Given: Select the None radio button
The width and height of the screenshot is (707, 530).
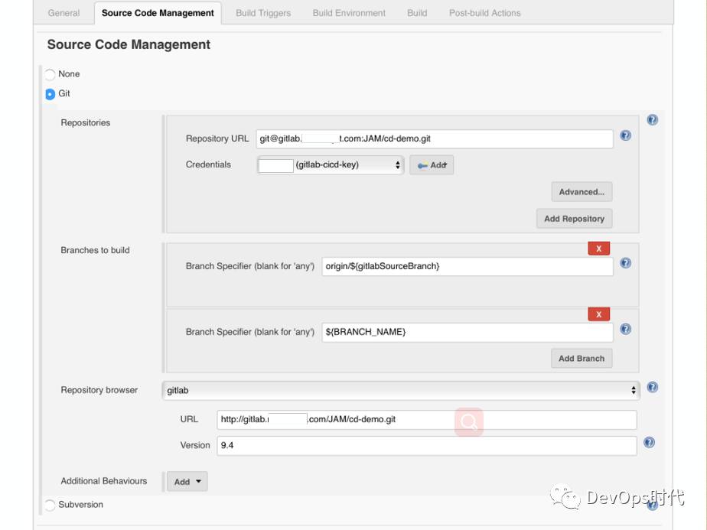Looking at the screenshot, I should tap(50, 75).
